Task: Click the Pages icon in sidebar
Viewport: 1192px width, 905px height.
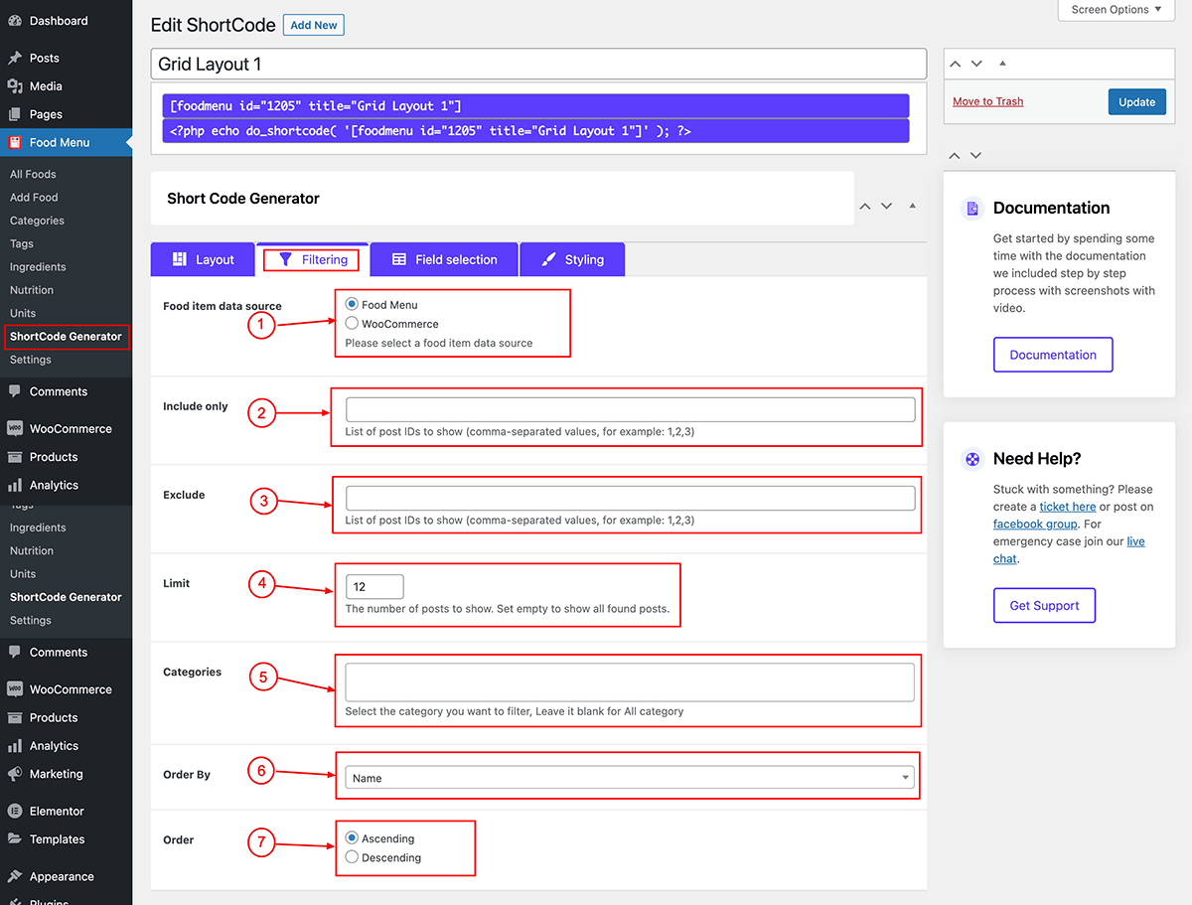Action: pyautogui.click(x=15, y=114)
